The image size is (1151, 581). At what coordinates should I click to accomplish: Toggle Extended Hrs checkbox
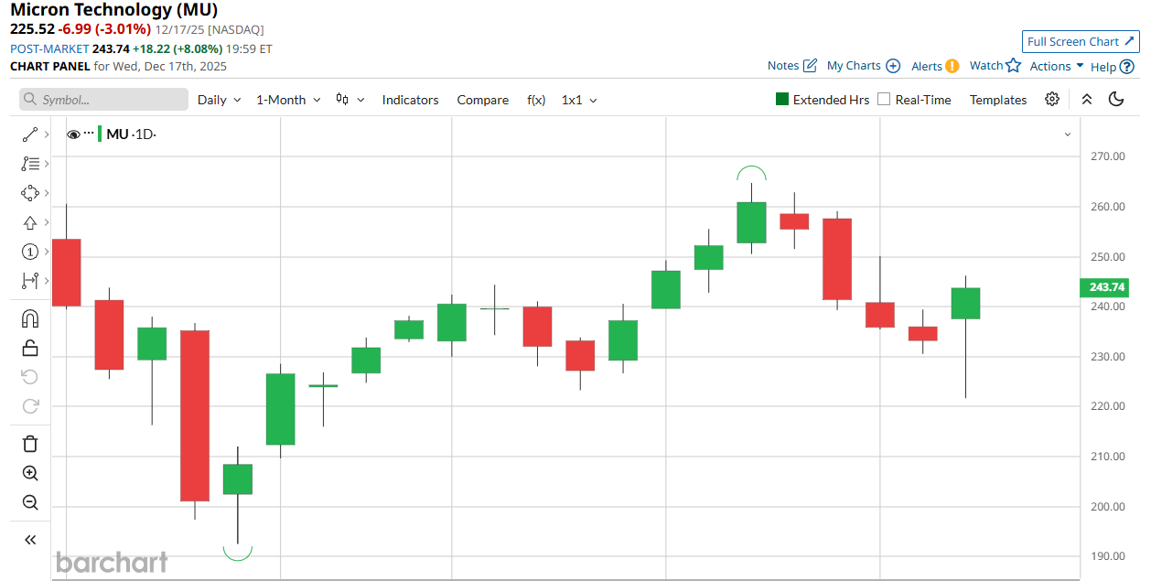pos(782,99)
